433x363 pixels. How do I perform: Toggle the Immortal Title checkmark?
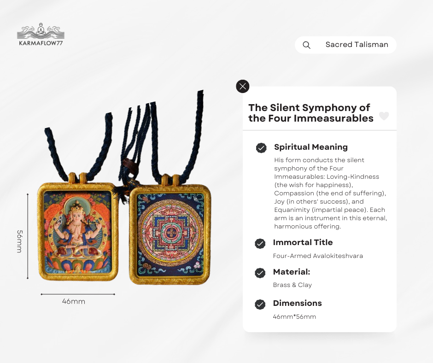260,244
